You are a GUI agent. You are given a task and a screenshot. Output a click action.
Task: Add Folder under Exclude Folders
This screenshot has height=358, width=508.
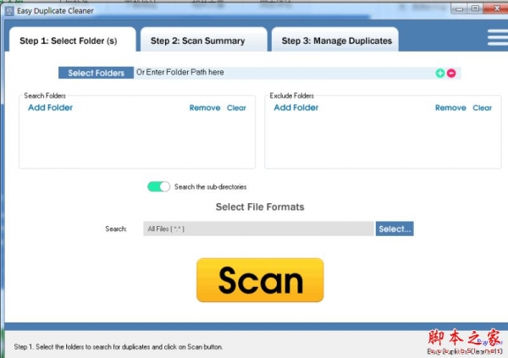pyautogui.click(x=296, y=107)
